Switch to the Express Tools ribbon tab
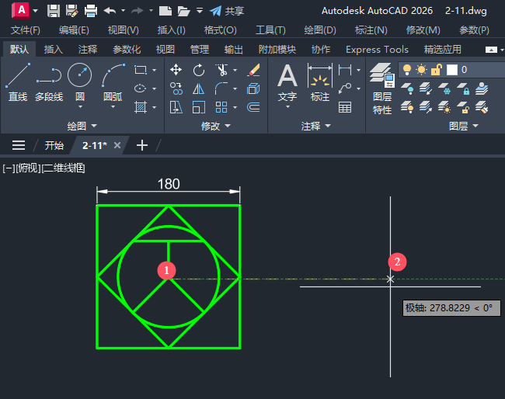The height and width of the screenshot is (399, 505). coord(377,50)
